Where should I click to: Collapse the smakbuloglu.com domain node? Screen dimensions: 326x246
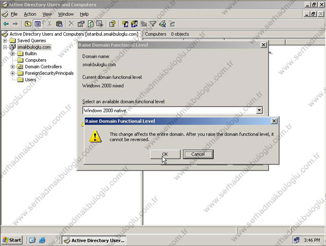5,47
